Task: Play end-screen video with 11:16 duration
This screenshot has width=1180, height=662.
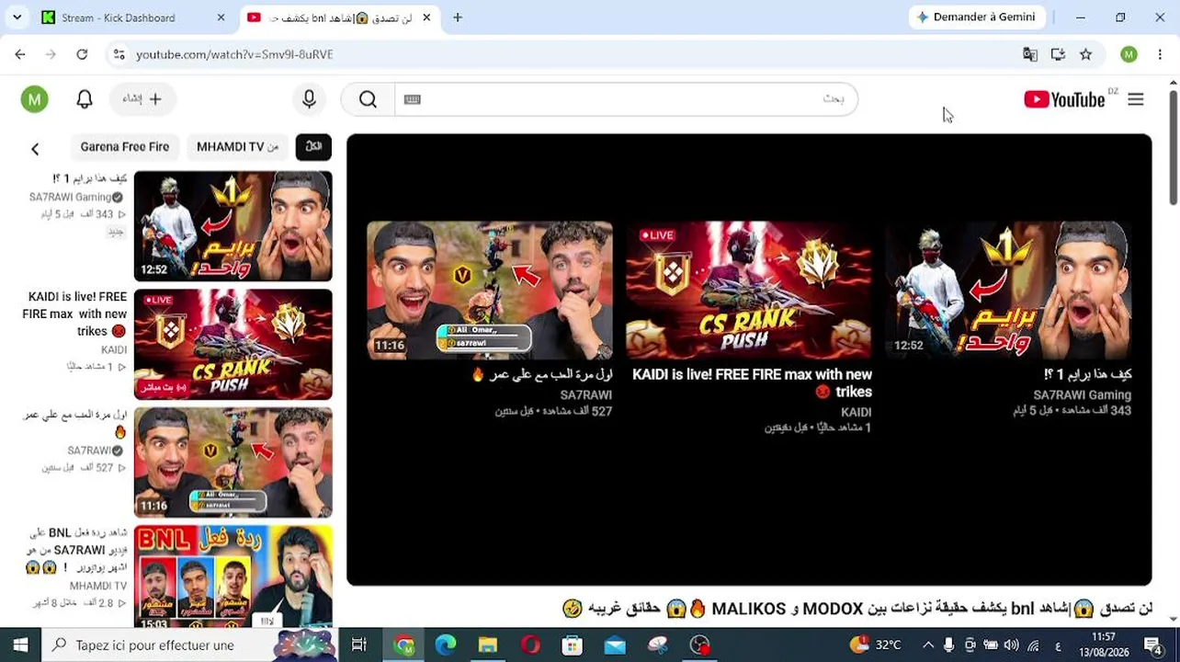Action: tap(490, 291)
